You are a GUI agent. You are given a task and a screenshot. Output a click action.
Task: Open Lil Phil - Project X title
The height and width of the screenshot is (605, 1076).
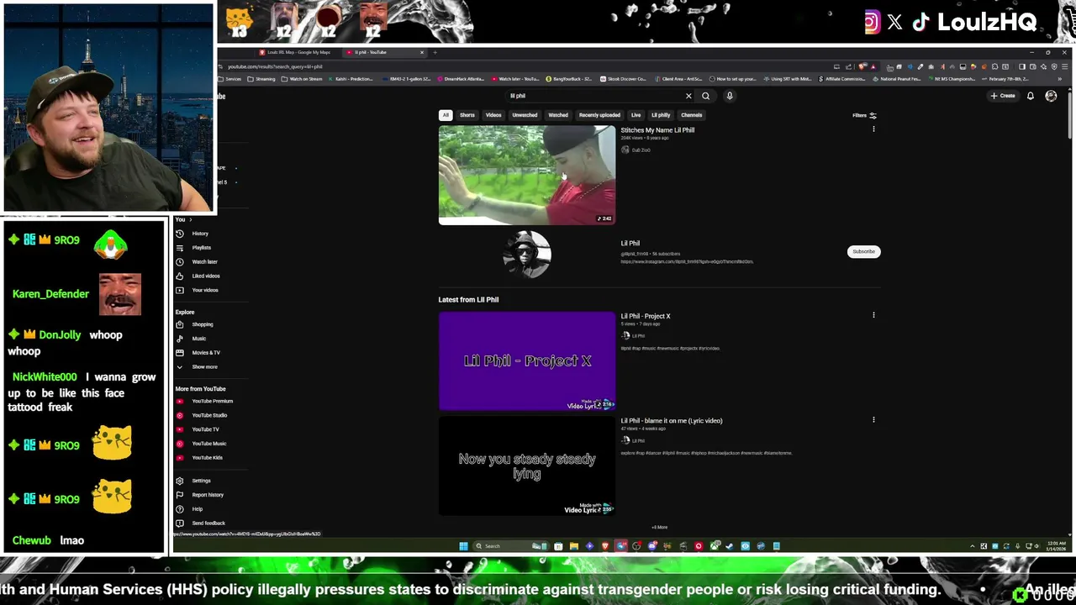646,317
